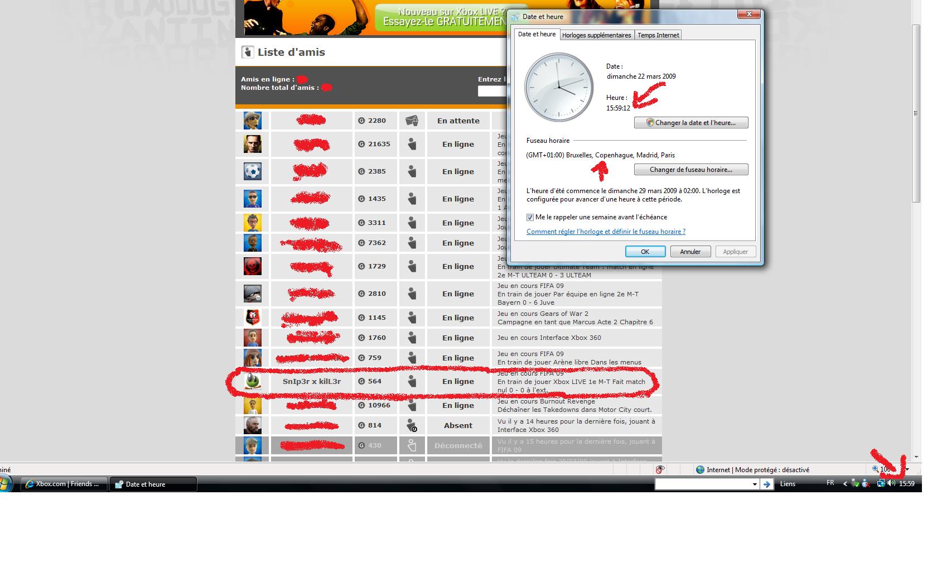The image size is (937, 586).
Task: Switch to Temps Internet tab
Action: click(x=658, y=35)
